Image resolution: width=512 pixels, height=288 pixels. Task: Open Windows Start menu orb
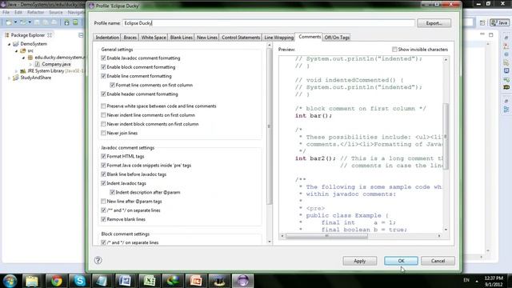pos(10,281)
